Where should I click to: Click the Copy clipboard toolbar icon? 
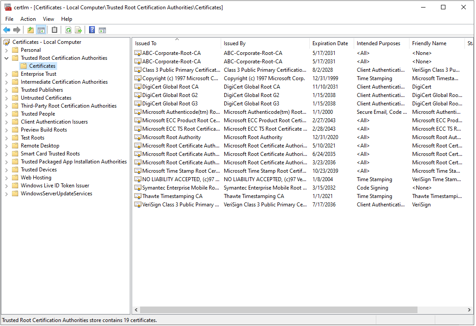click(x=55, y=30)
